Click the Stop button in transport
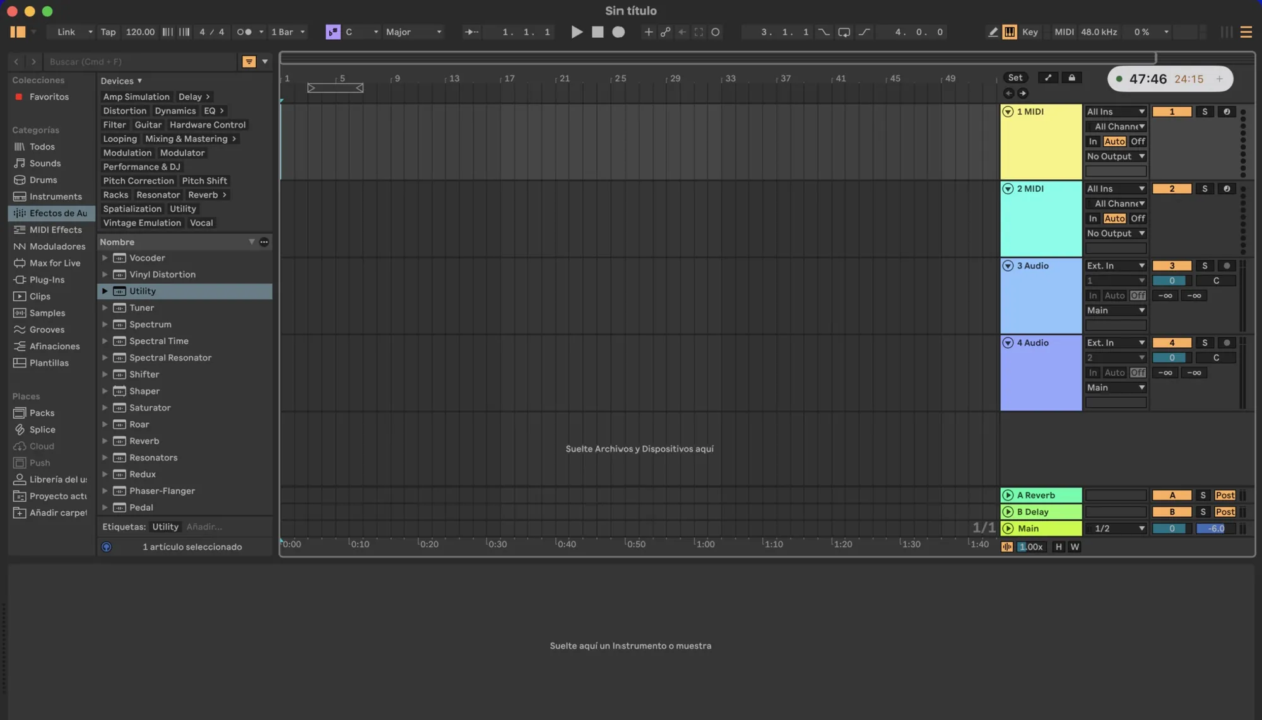 (598, 32)
